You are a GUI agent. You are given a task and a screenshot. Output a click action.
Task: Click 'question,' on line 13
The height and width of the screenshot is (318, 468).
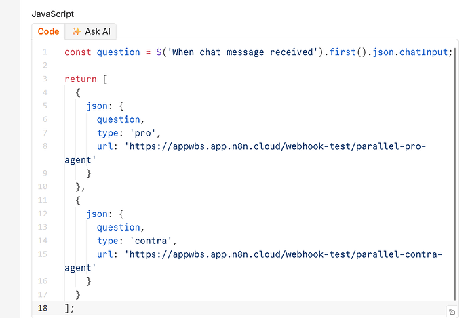[121, 227]
